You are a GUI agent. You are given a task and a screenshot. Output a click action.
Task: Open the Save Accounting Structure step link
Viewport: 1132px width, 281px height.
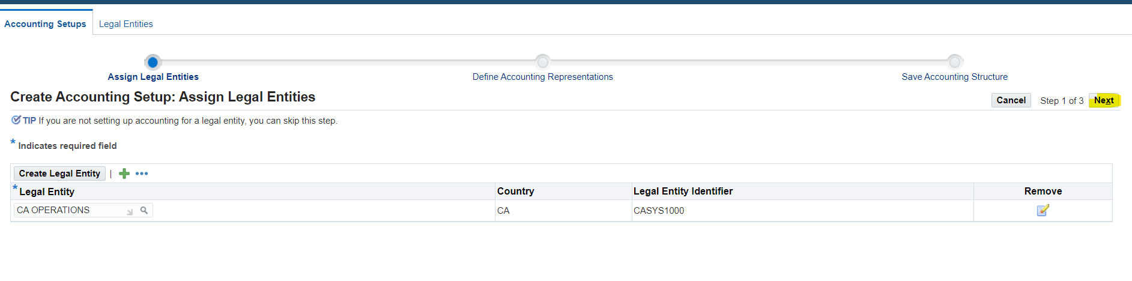tap(954, 77)
